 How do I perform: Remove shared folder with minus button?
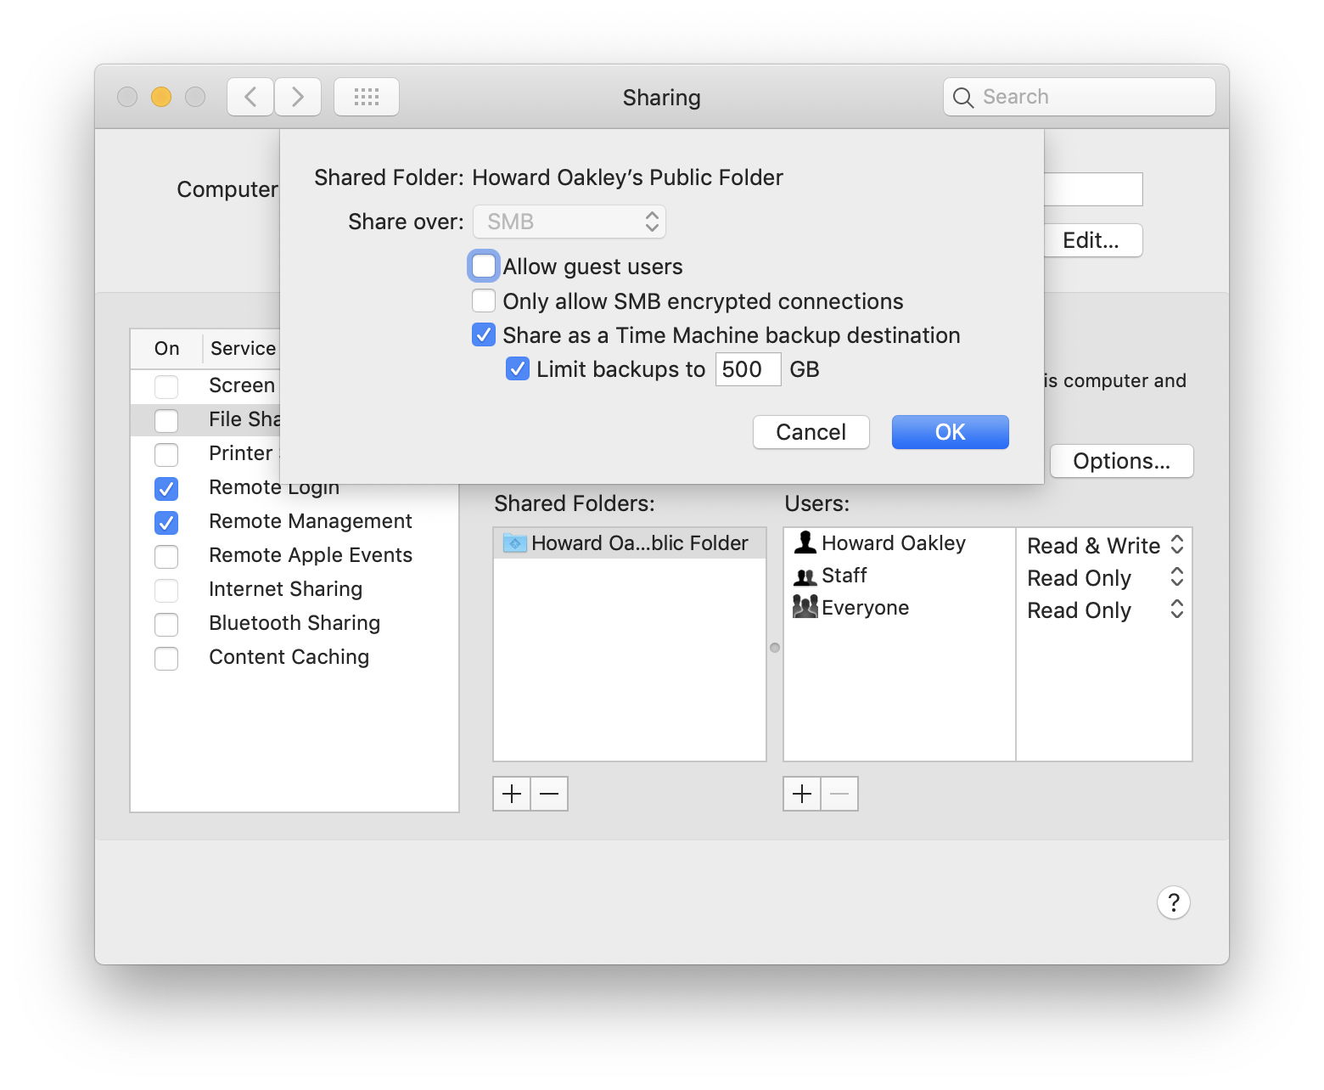(549, 794)
